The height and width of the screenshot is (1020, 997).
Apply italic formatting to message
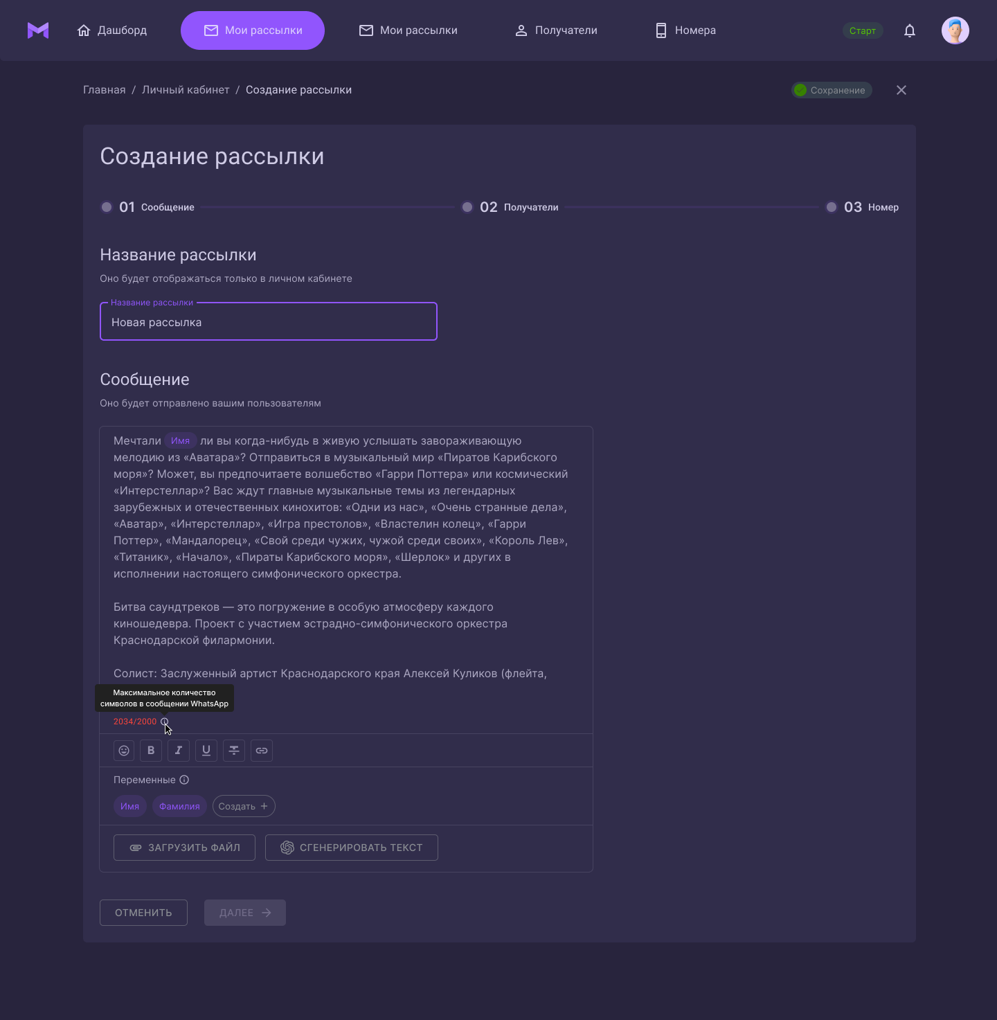coord(179,751)
